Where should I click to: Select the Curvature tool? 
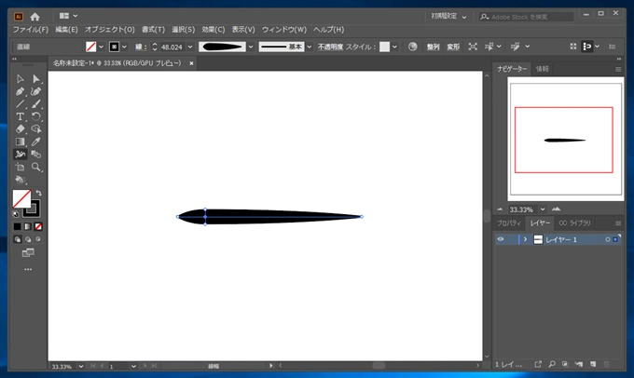click(36, 91)
